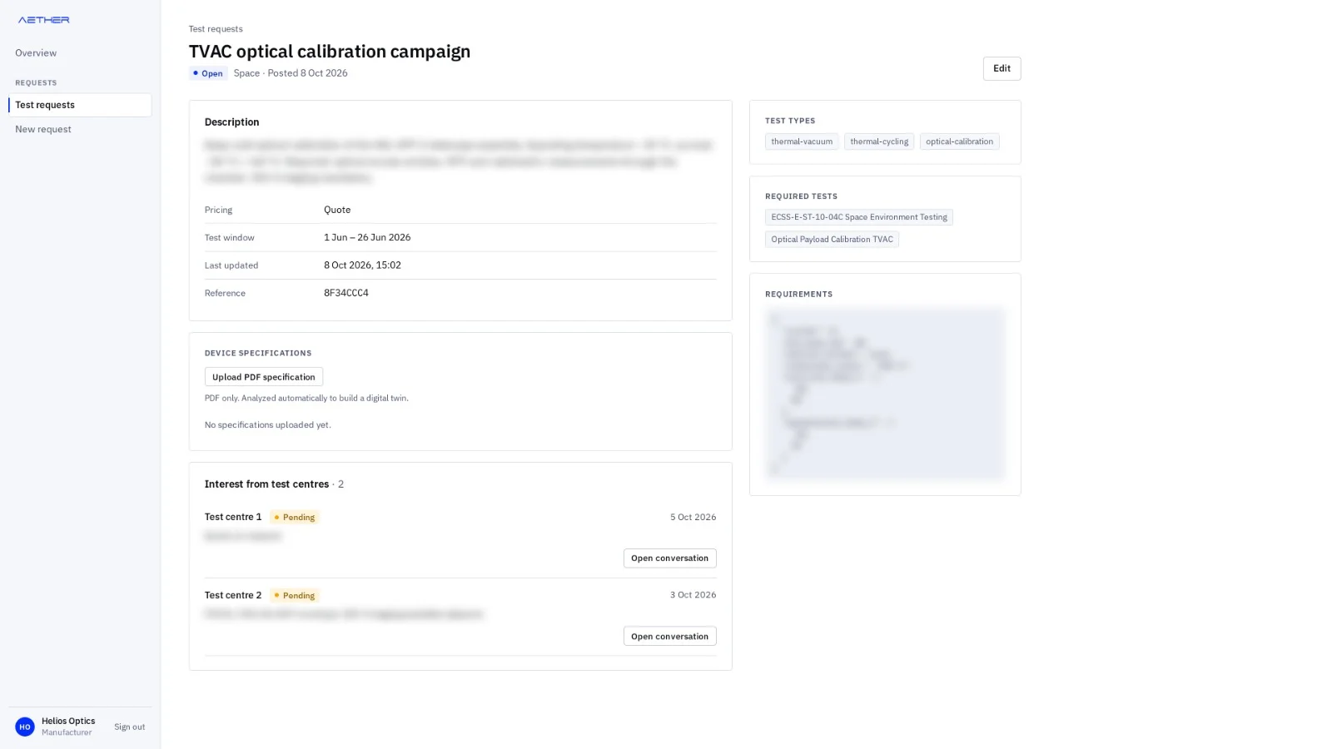Click the Edit button
1332x749 pixels.
(1001, 68)
